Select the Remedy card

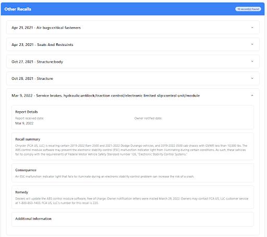pos(132,197)
